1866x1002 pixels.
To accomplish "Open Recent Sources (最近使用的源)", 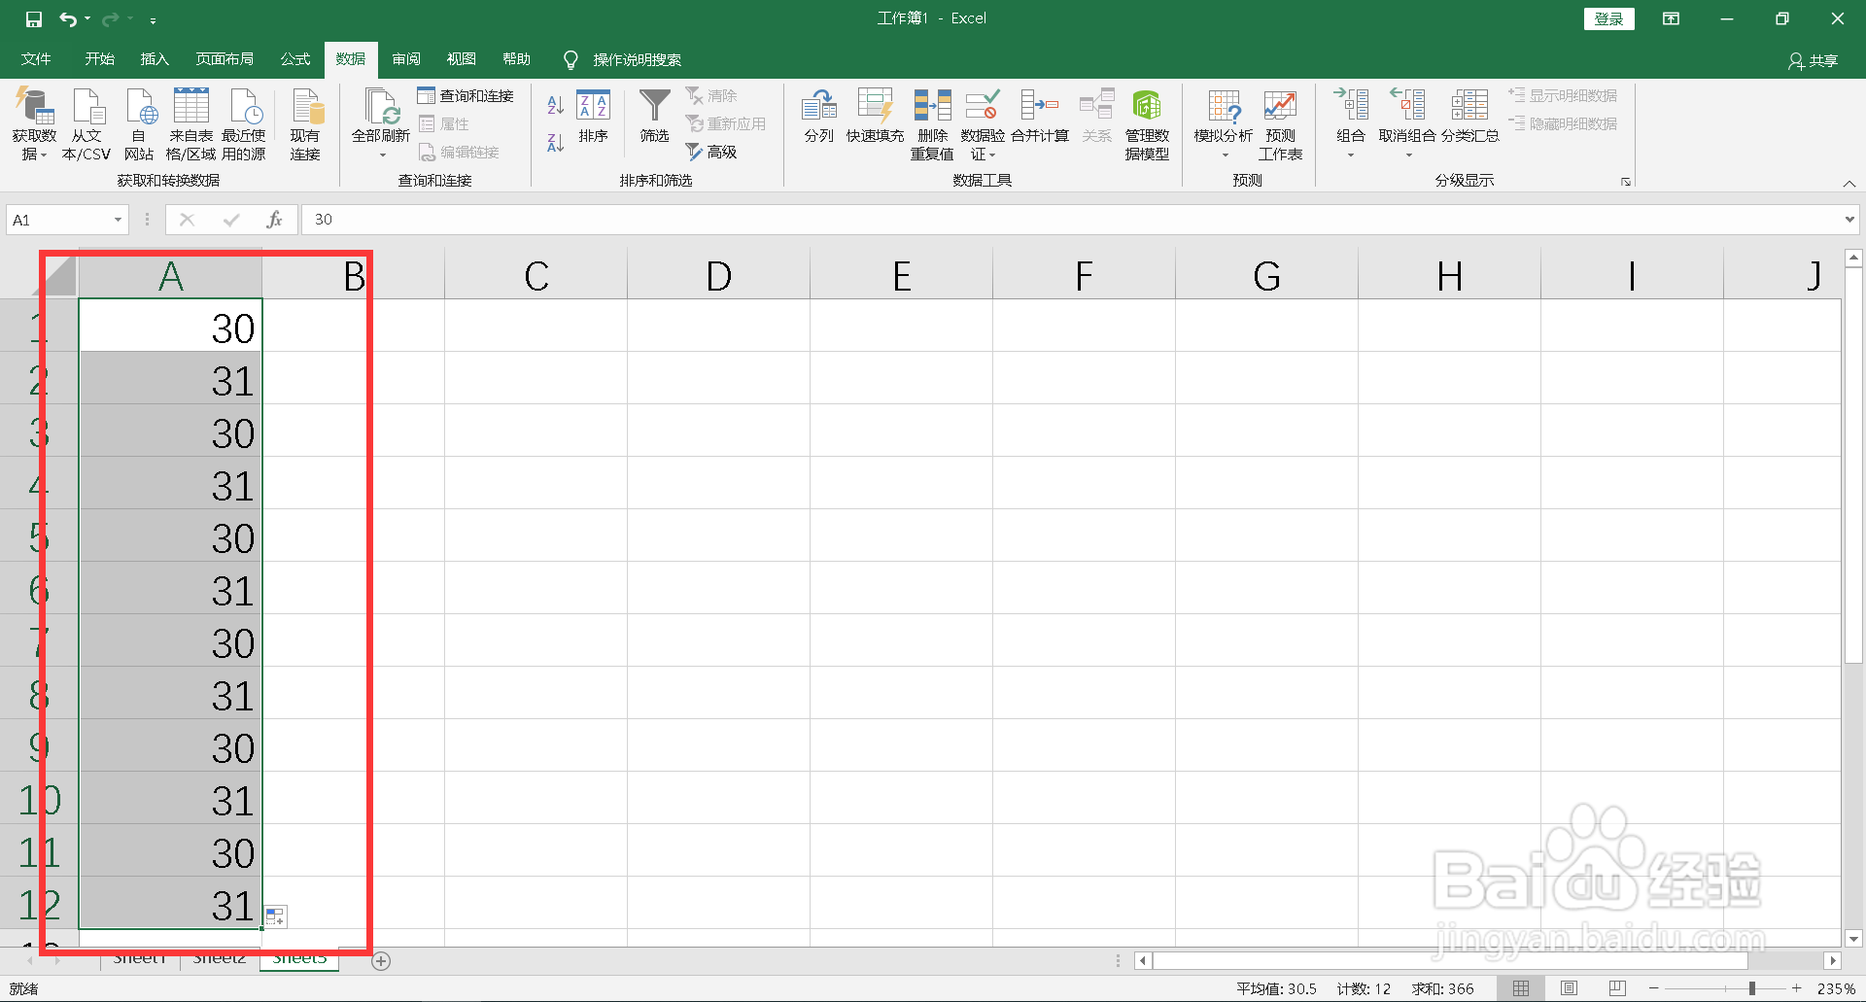I will click(x=244, y=123).
